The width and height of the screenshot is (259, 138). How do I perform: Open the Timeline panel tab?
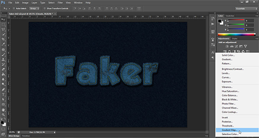[x=26, y=136]
